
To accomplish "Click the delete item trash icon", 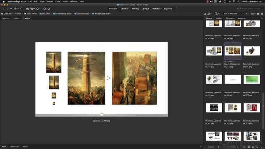I will coord(262,14).
